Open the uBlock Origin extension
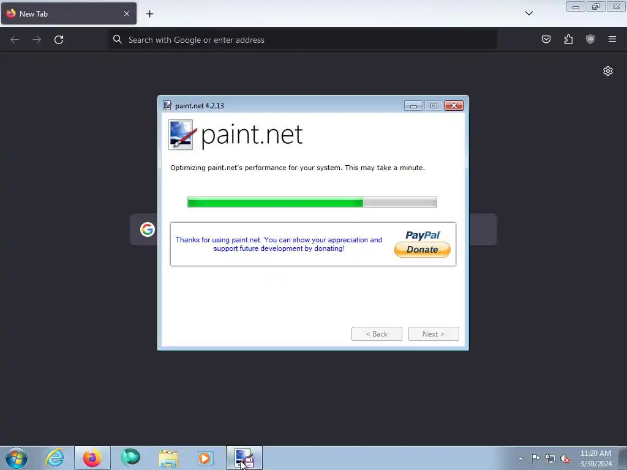The height and width of the screenshot is (470, 627). [x=590, y=39]
